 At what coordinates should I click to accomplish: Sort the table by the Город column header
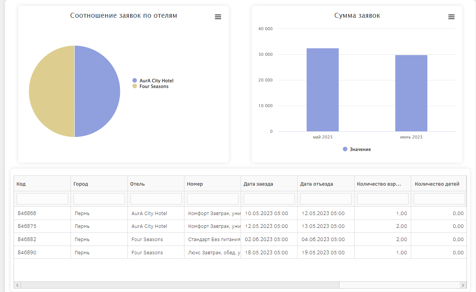(99, 184)
